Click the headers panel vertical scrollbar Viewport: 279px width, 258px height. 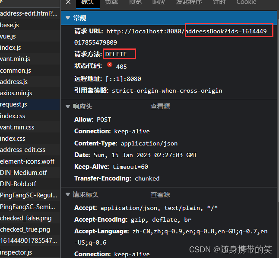click(x=278, y=110)
